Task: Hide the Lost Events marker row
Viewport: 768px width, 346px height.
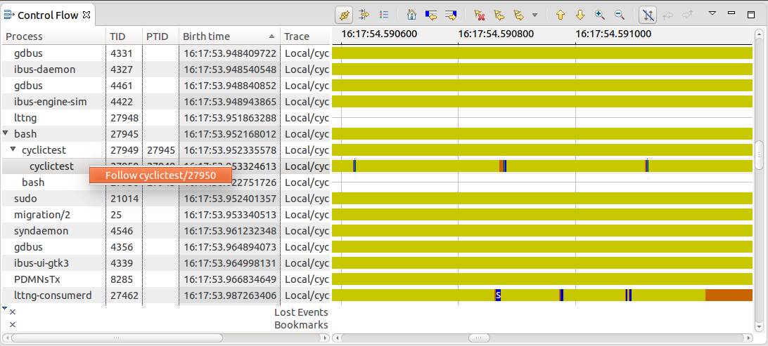Action: 12,312
